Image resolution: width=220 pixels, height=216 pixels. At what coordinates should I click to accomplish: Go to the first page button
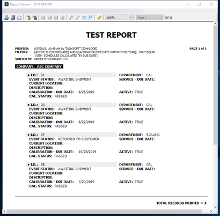[x=43, y=18]
